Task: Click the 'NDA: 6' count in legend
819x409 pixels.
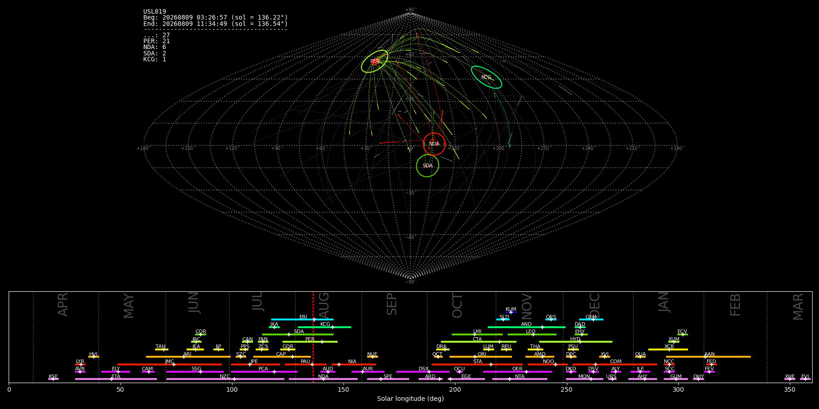Action: point(155,47)
